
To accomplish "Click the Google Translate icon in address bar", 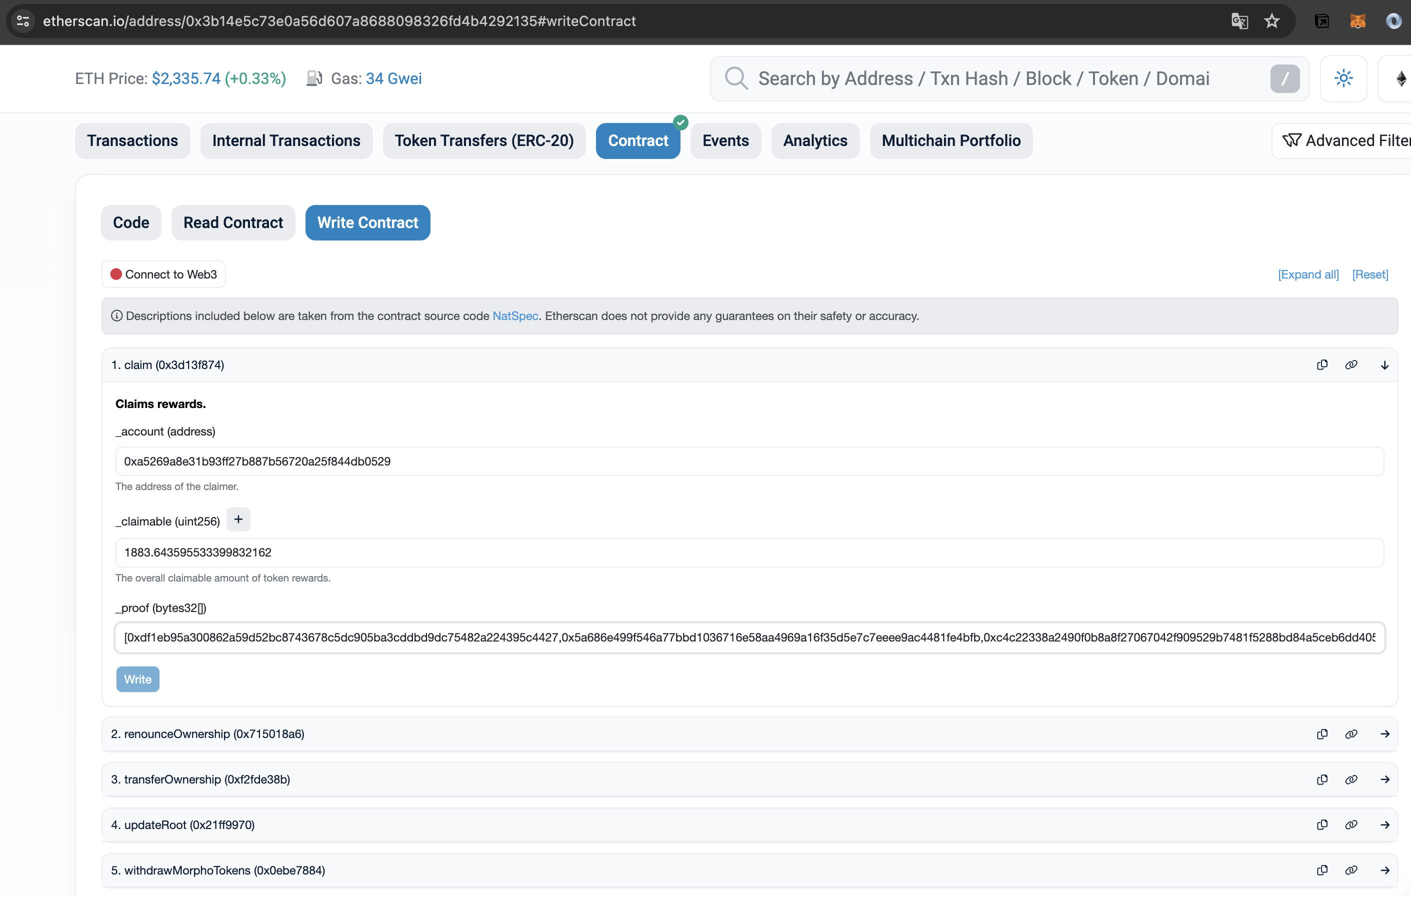I will [1239, 21].
